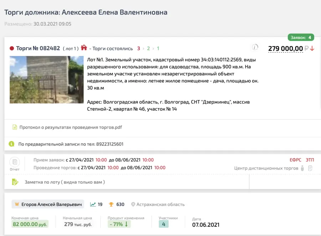Click the mouse icon beside Центр дистанционных торгов
This screenshot has width=321, height=236.
coord(302,168)
